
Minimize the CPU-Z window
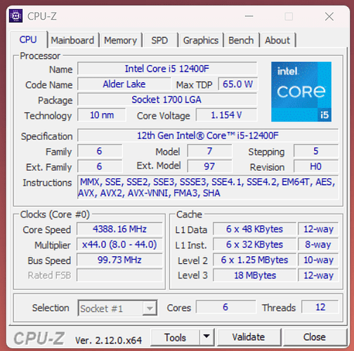point(249,16)
